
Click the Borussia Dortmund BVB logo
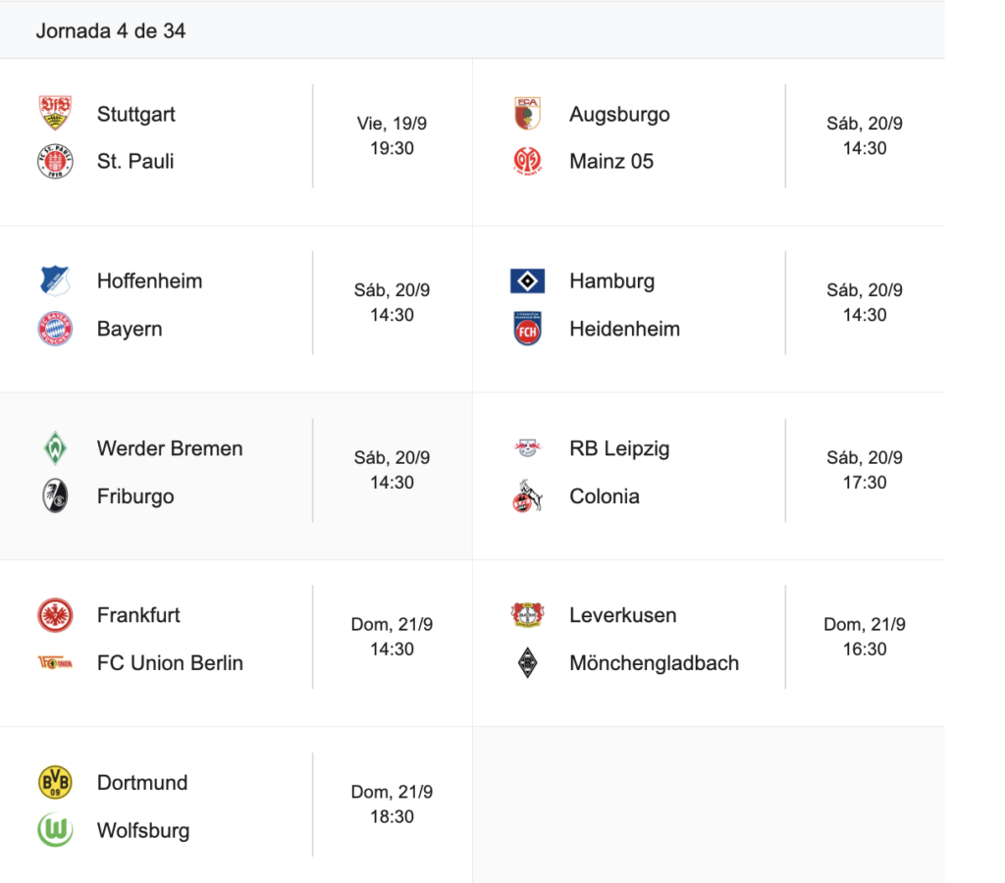(x=55, y=782)
